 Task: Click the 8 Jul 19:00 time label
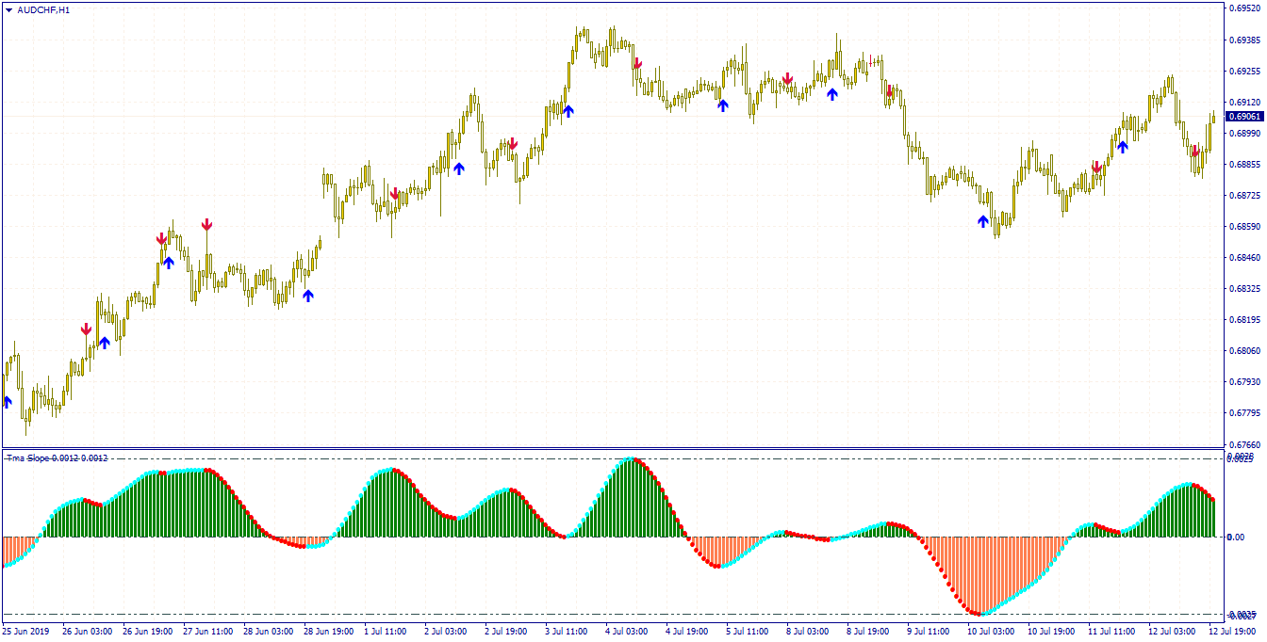point(867,632)
